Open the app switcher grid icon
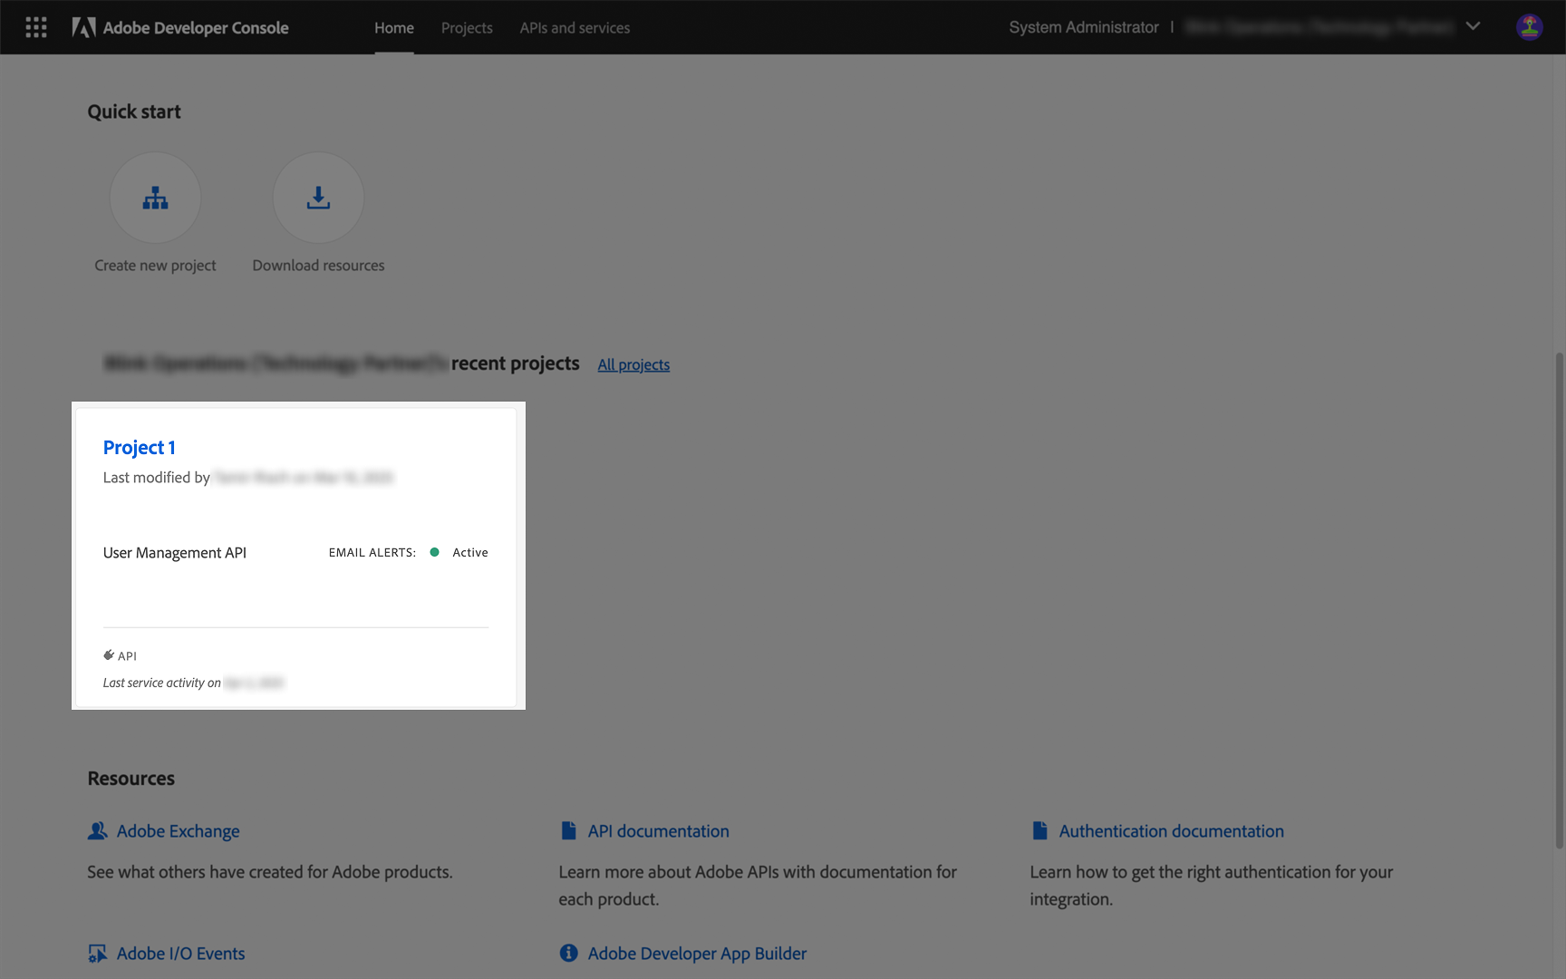Screen dimensions: 1566x979 pos(36,27)
